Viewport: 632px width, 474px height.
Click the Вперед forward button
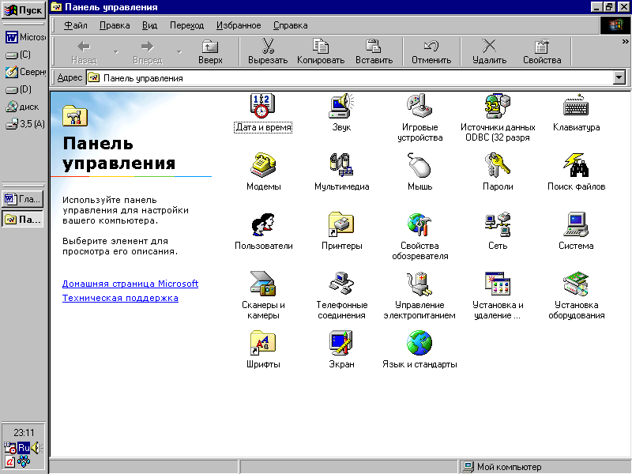[148, 51]
